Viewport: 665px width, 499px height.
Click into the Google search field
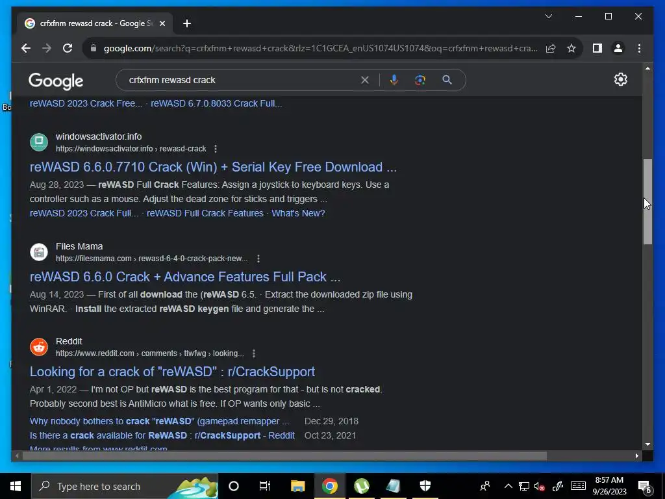[242, 80]
